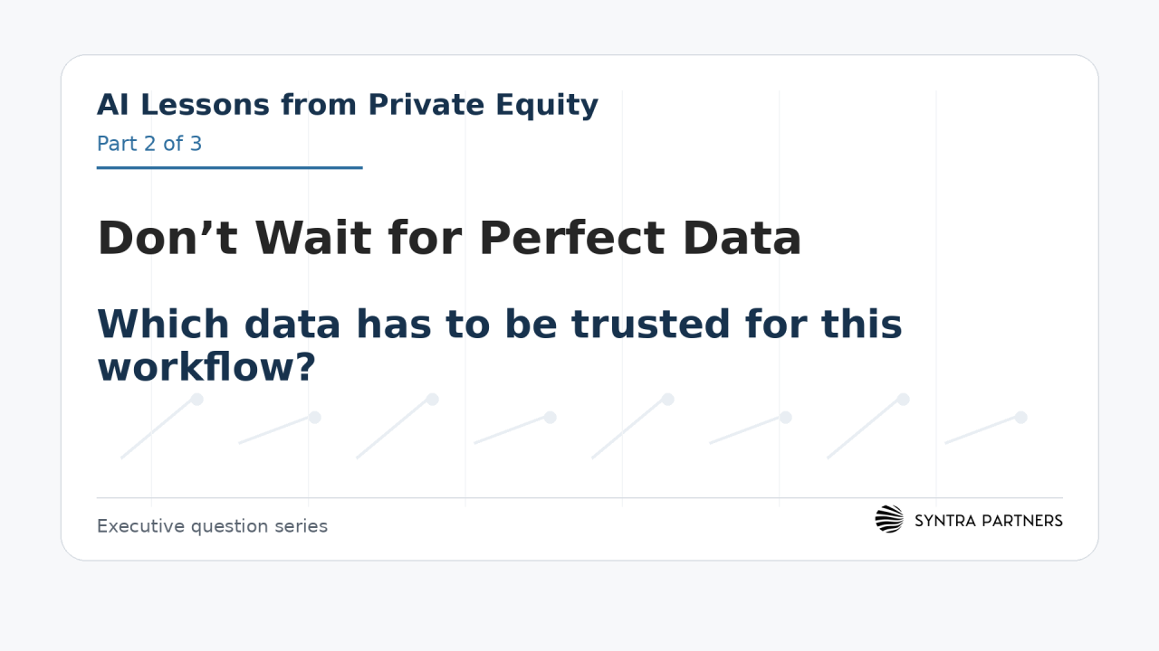
Task: Select the "AI Lessons from Private Equity" title
Action: [x=348, y=105]
